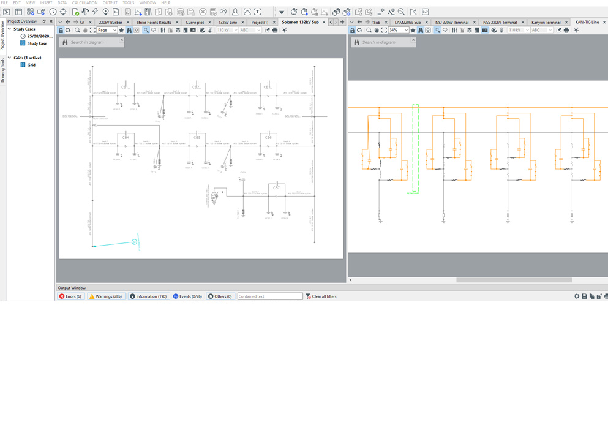Click the undo arrow in main toolbar
Screen dimensions: 608x436
click(x=223, y=12)
